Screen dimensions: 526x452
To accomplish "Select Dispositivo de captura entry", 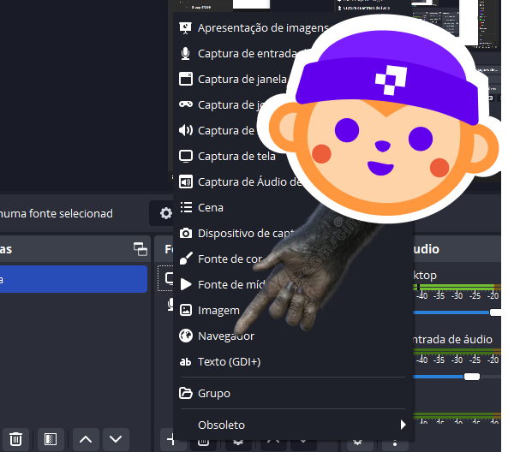I will tap(246, 234).
